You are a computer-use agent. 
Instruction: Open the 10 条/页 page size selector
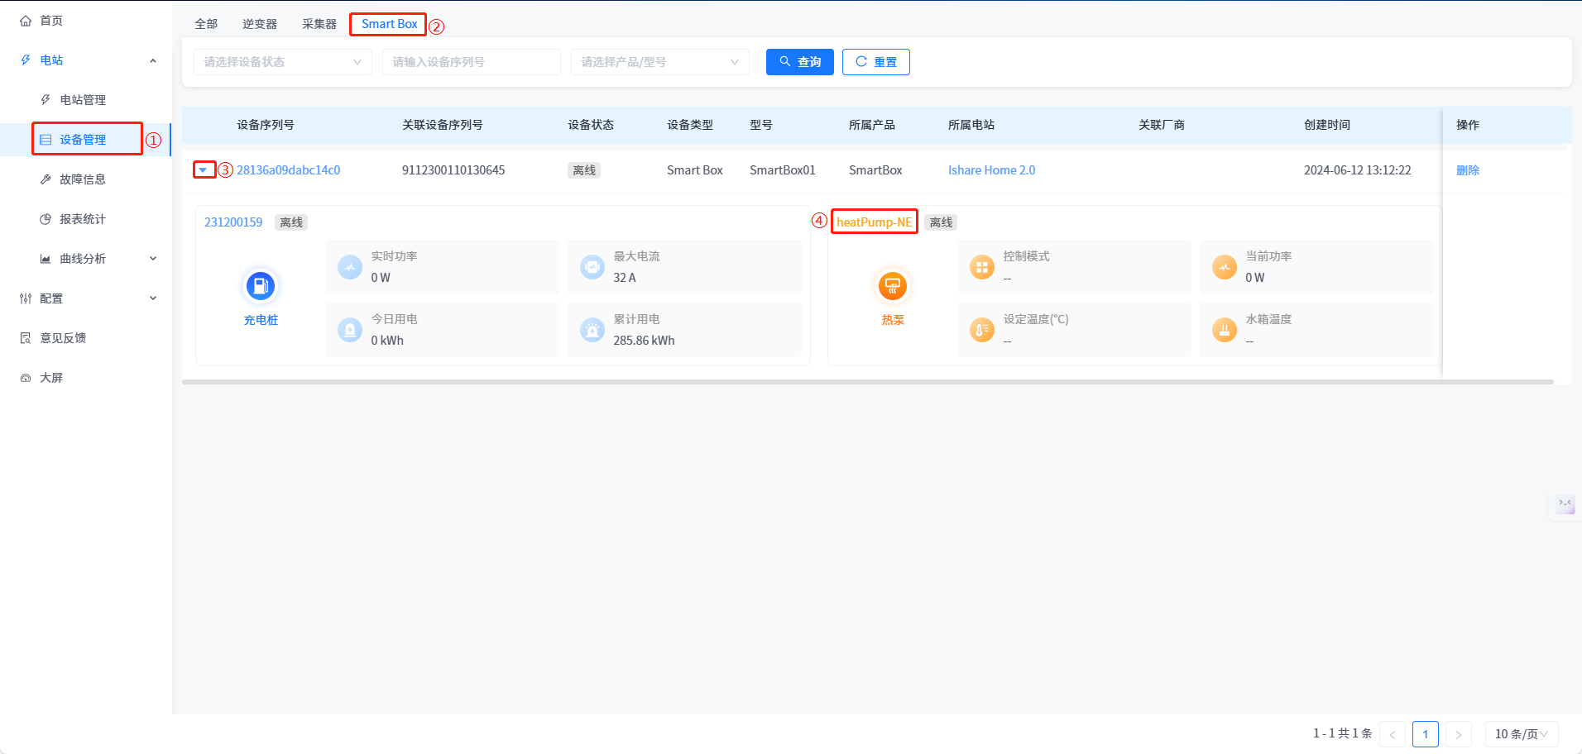pyautogui.click(x=1521, y=734)
